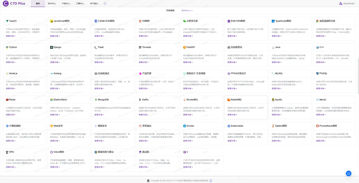This screenshot has height=183, width=359.
Task: Click the 自动化测试 card title
Action: 103,74
